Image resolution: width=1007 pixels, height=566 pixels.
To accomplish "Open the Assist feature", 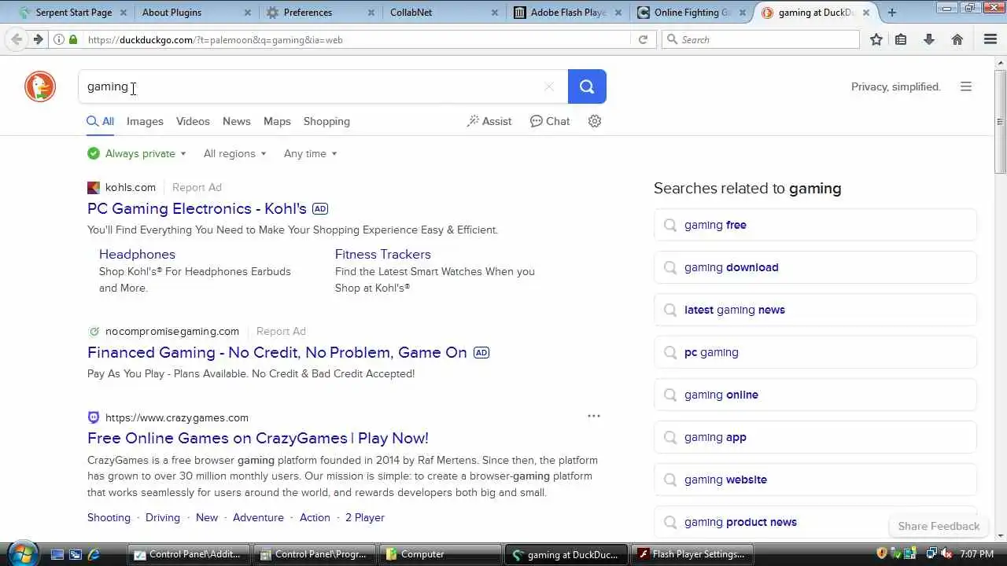I will point(489,121).
